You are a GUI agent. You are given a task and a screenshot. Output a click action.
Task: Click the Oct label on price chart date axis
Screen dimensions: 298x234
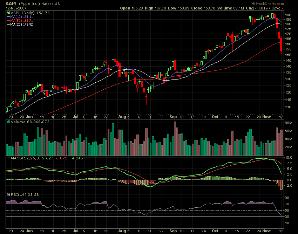[x=215, y=117]
